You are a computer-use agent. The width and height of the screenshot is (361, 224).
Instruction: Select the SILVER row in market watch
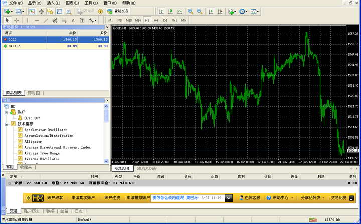click(55, 46)
